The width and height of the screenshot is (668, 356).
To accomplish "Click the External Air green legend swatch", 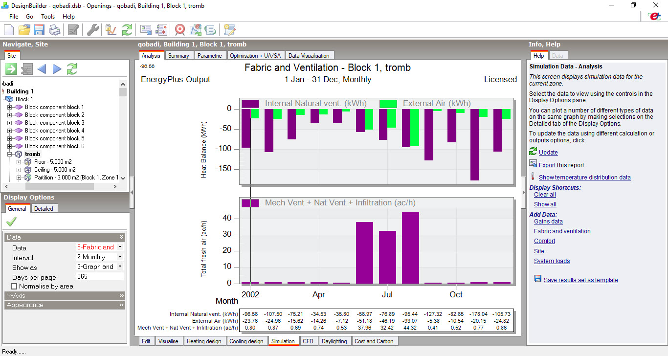I will pyautogui.click(x=388, y=104).
